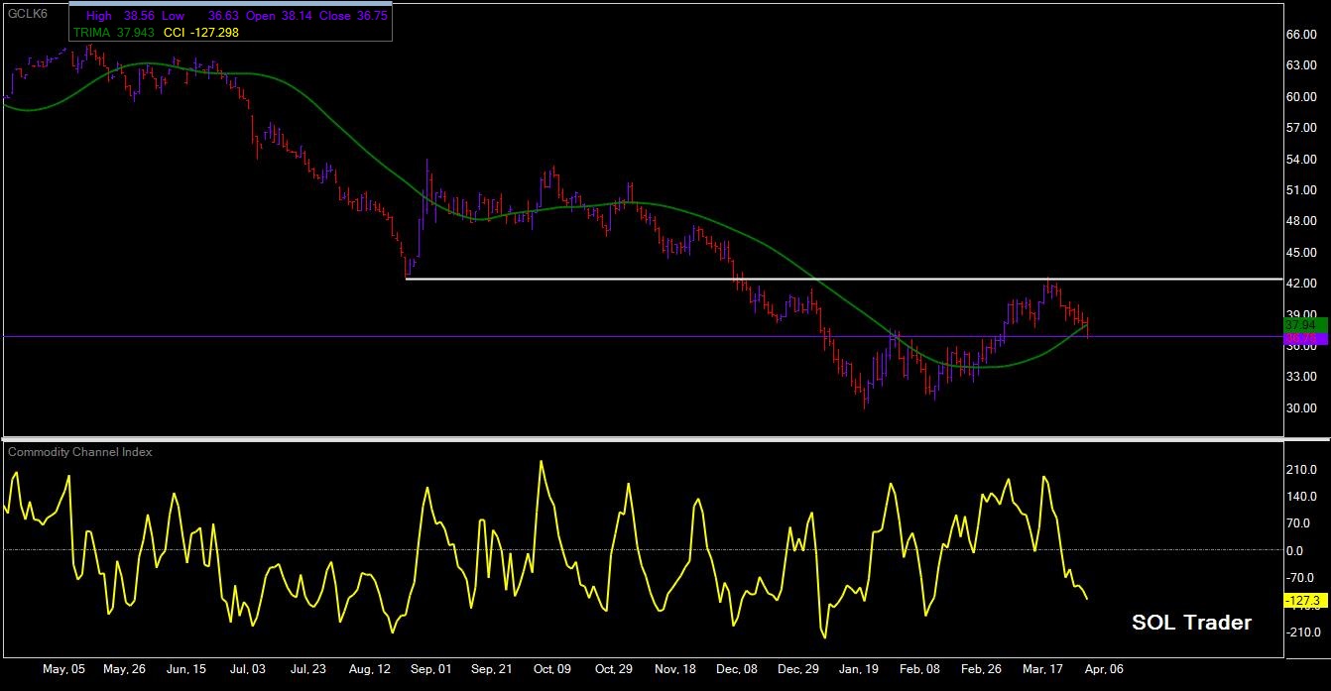The image size is (1331, 691).
Task: Click the Oct, 29 date label
Action: click(612, 670)
